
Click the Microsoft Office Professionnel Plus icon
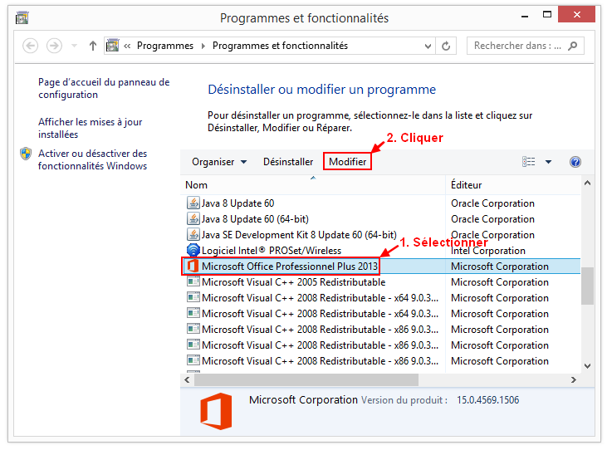click(x=193, y=267)
